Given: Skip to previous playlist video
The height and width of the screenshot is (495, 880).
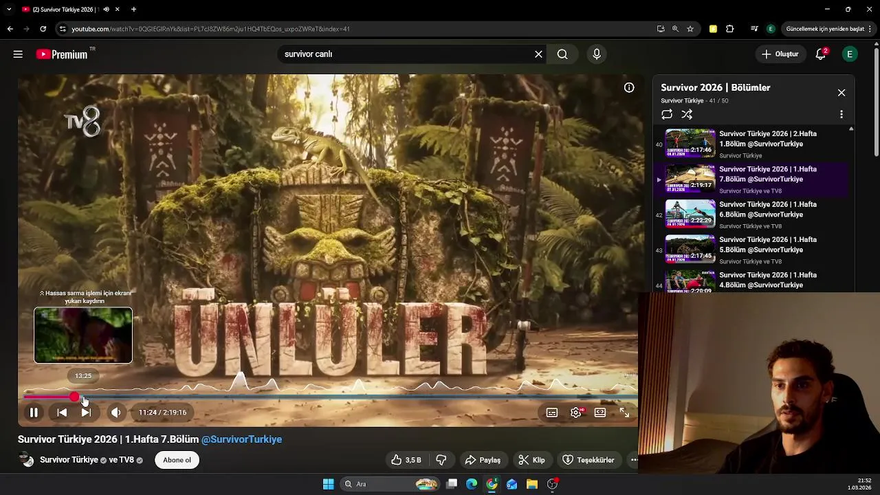Looking at the screenshot, I should pyautogui.click(x=62, y=412).
